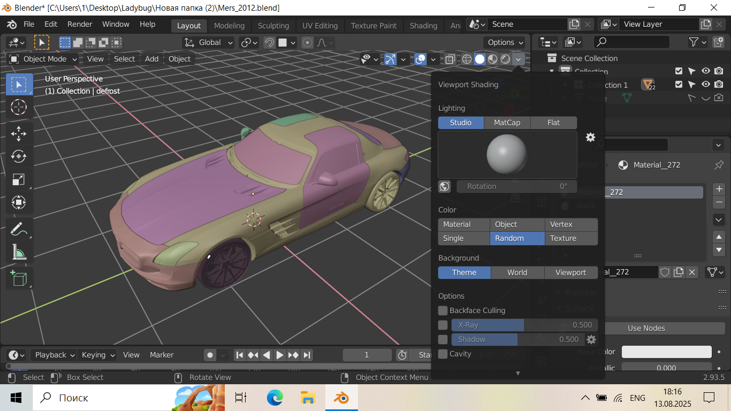Open Studio lighting preferences gear
731x411 pixels.
[590, 138]
